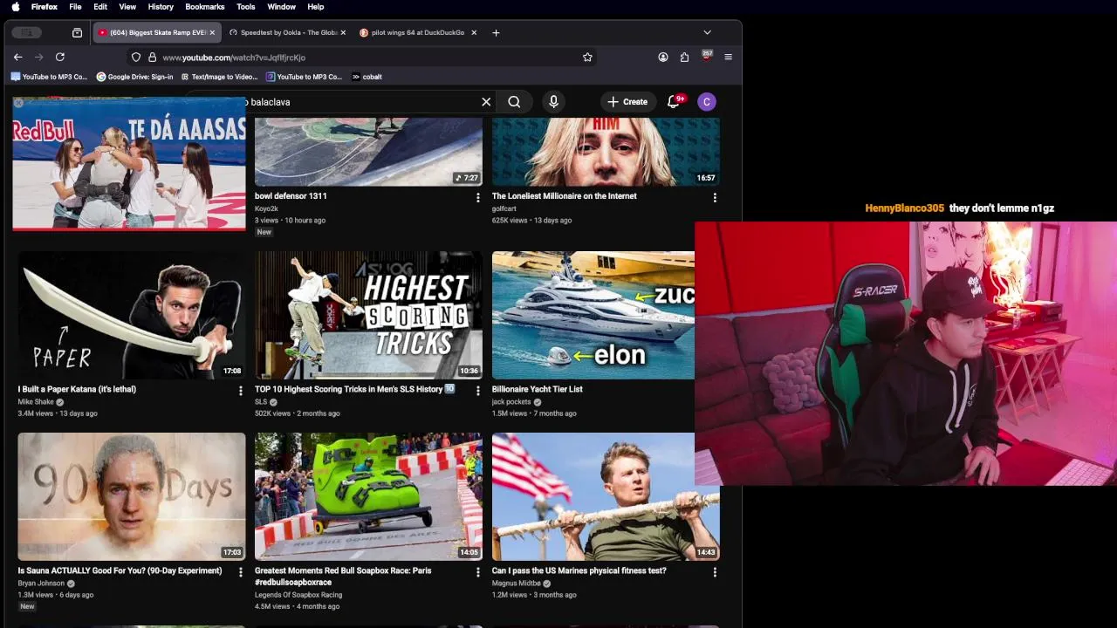This screenshot has width=1117, height=628.
Task: Close the pilot wings 64 DuckDuckGo tab
Action: tap(474, 32)
